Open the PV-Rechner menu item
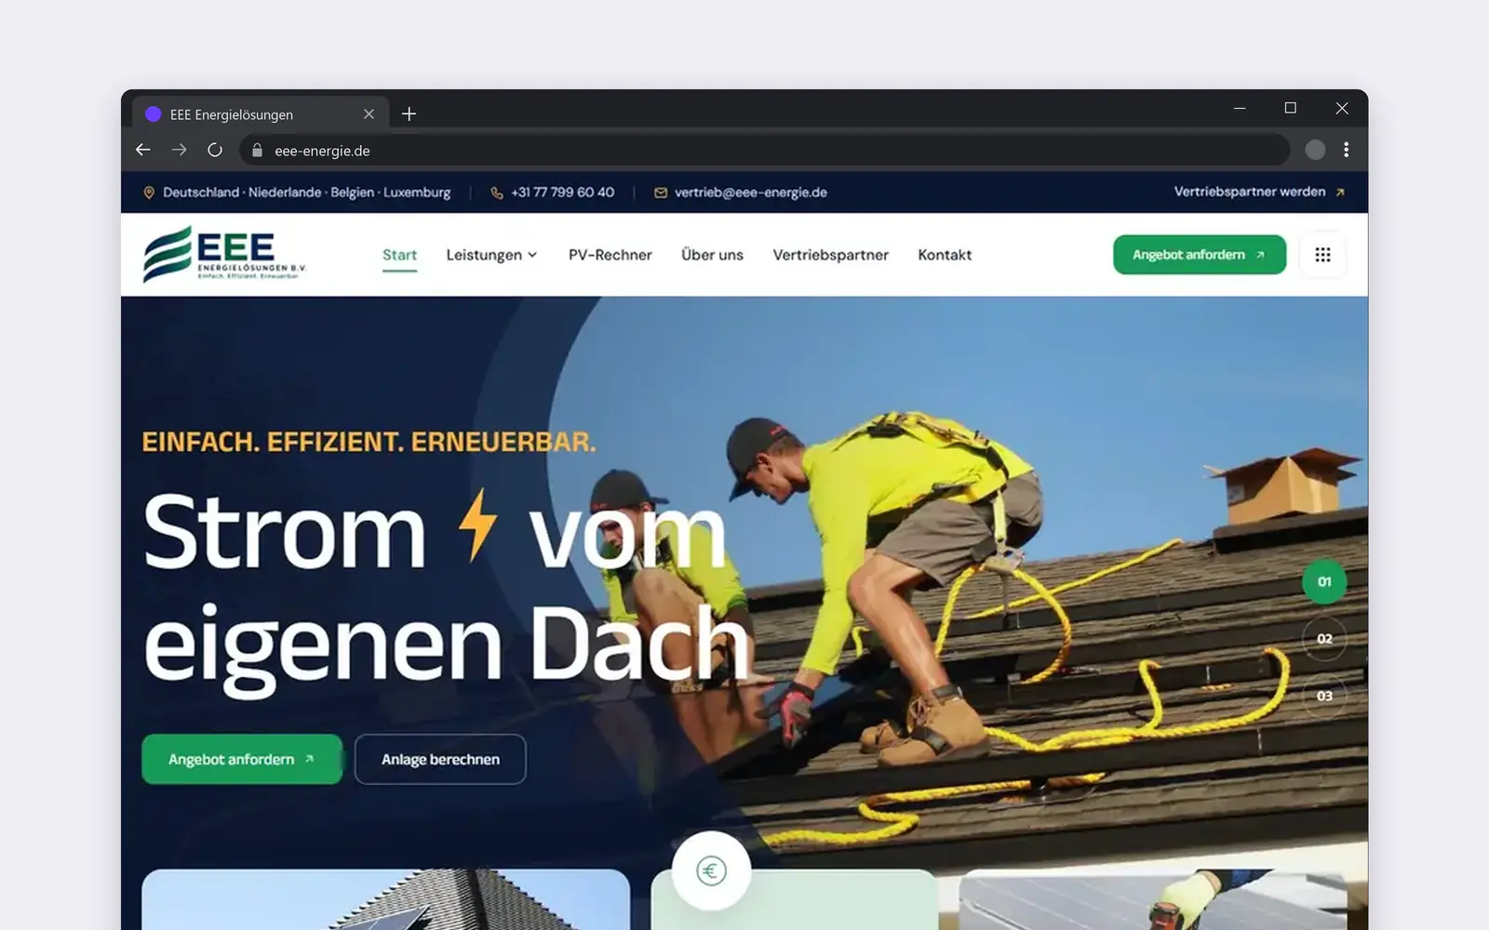 click(610, 255)
